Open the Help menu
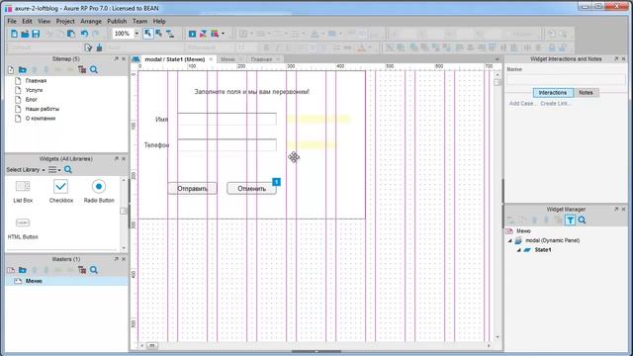 click(159, 21)
